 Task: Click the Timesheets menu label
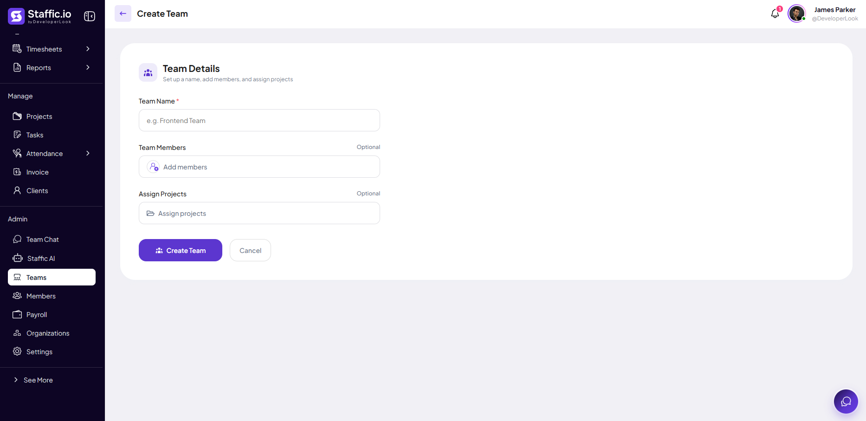coord(44,49)
